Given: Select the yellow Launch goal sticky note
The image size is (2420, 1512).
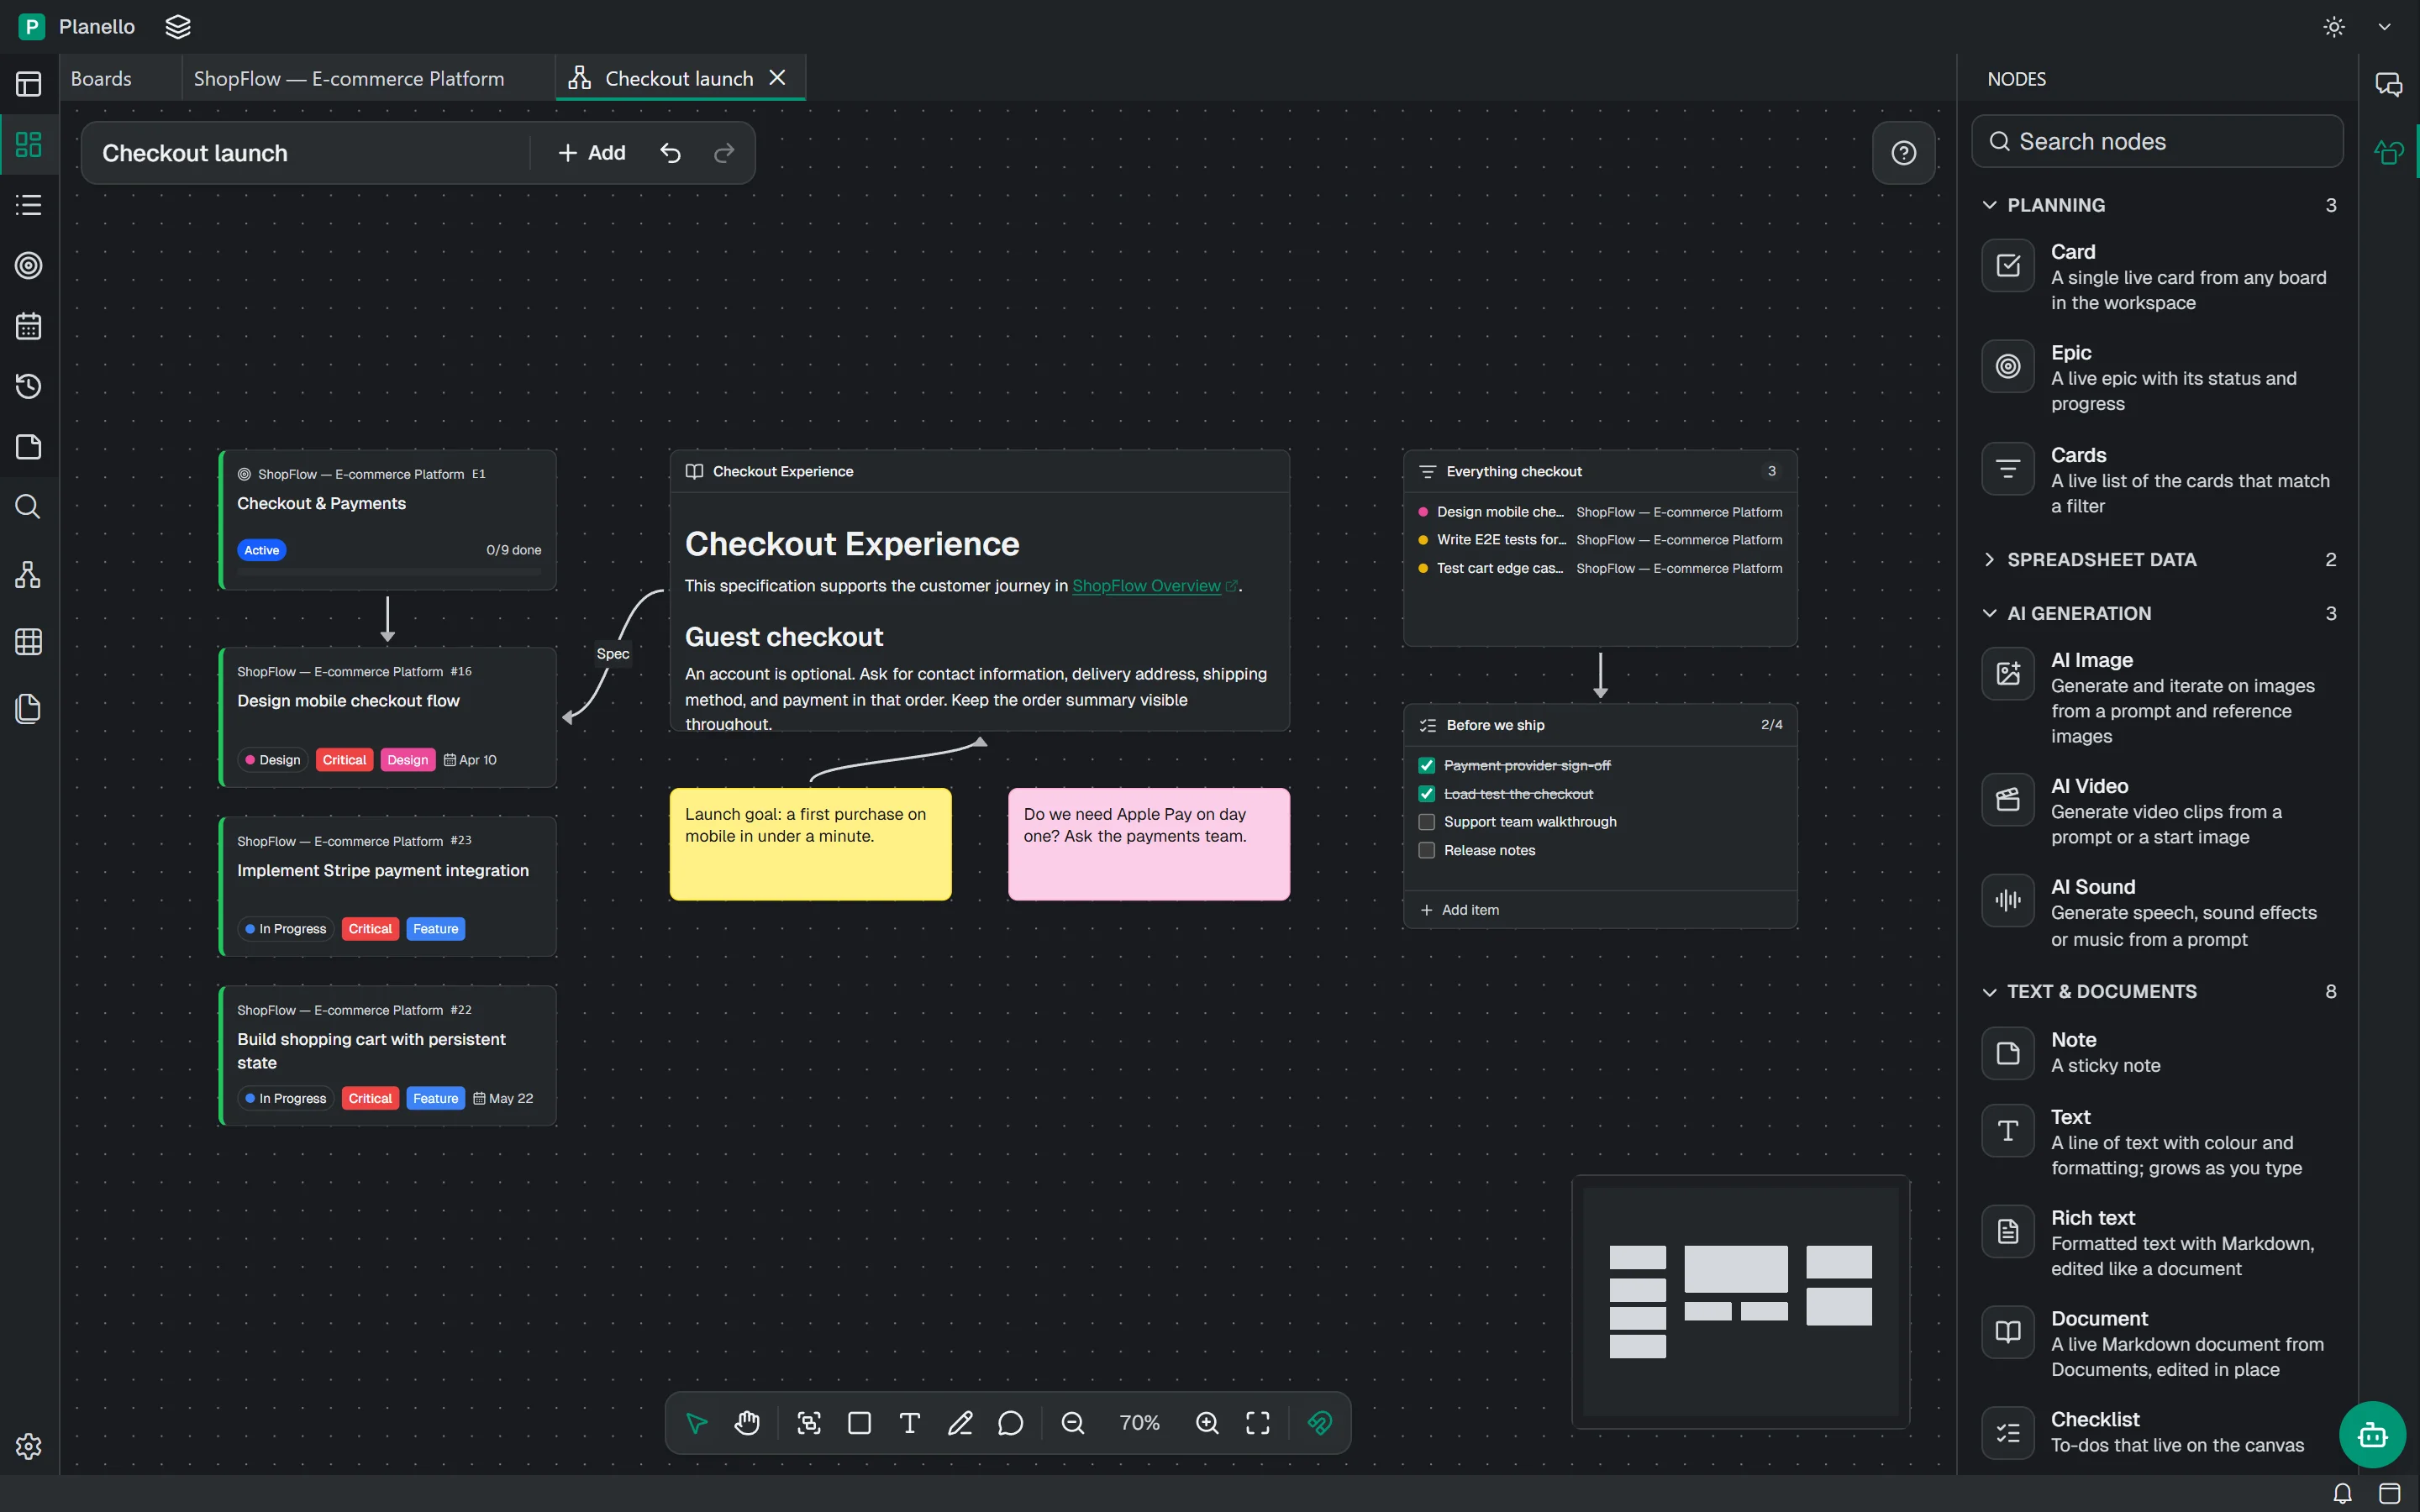Looking at the screenshot, I should coord(810,844).
